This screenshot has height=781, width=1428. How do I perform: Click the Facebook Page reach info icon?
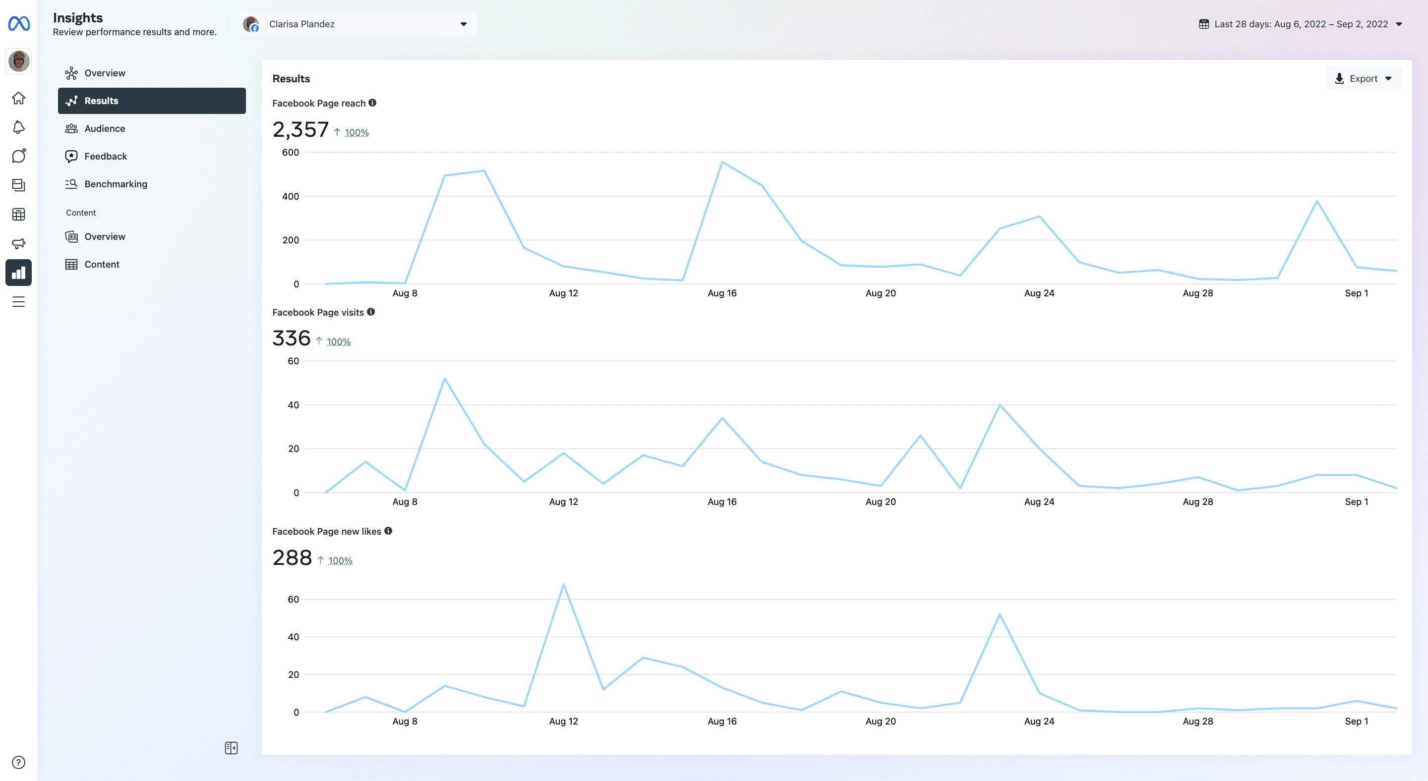372,103
